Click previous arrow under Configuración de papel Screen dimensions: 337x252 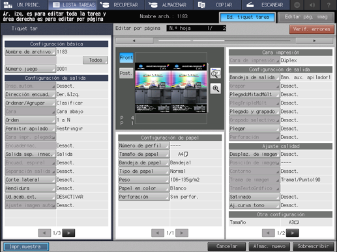pyautogui.click(x=158, y=233)
